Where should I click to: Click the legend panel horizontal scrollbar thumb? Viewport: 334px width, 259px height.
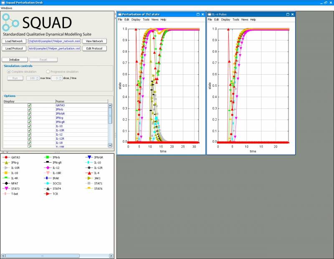(42, 256)
